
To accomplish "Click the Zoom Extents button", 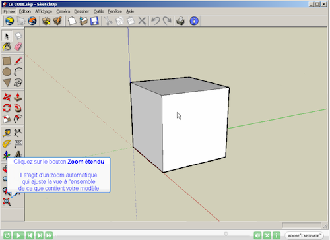I will pyautogui.click(x=7, y=202).
